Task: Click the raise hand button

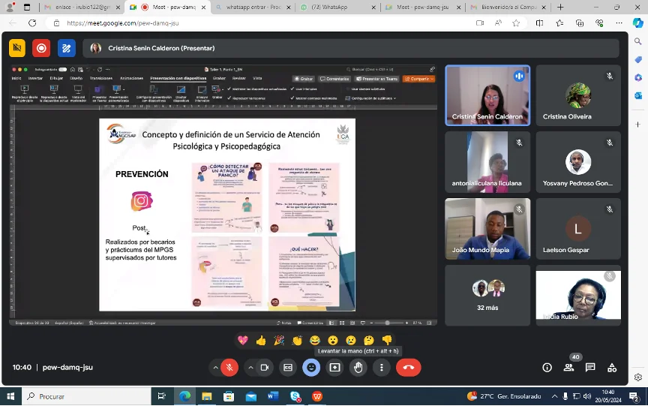Action: (358, 368)
